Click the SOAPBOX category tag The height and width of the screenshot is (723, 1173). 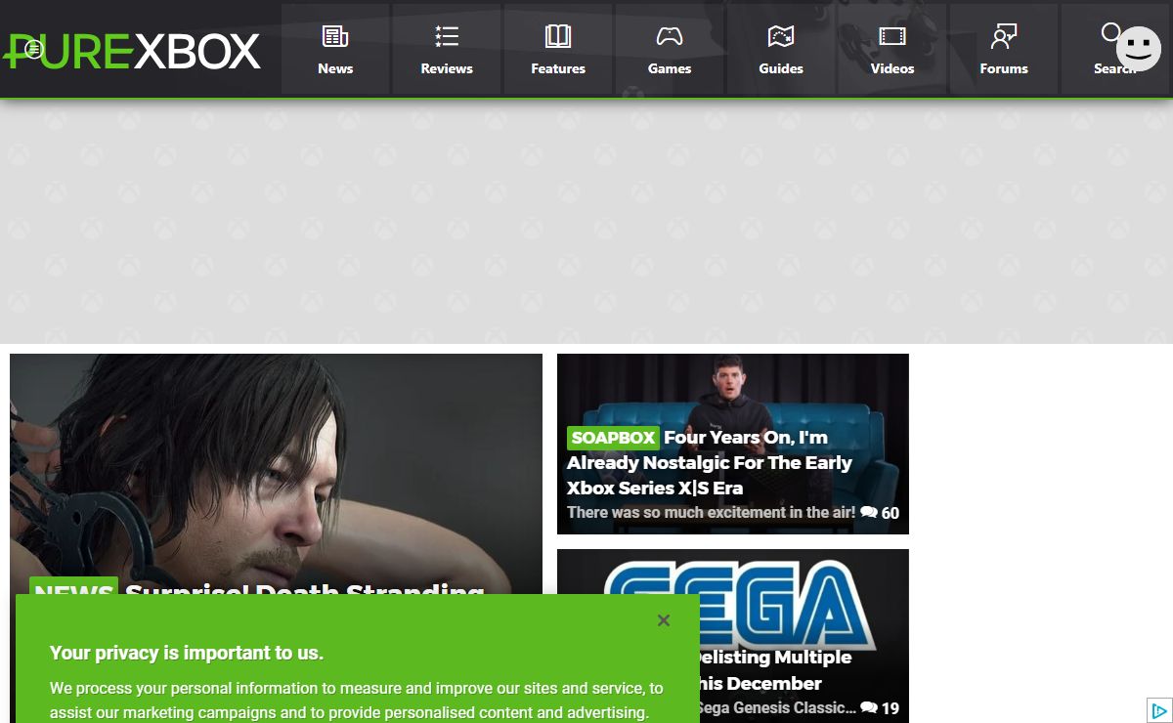click(613, 438)
